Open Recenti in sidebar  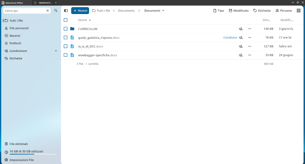[31, 36]
